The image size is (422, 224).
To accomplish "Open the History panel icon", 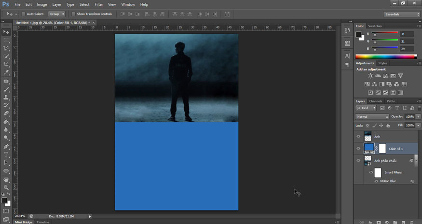I will click(347, 31).
